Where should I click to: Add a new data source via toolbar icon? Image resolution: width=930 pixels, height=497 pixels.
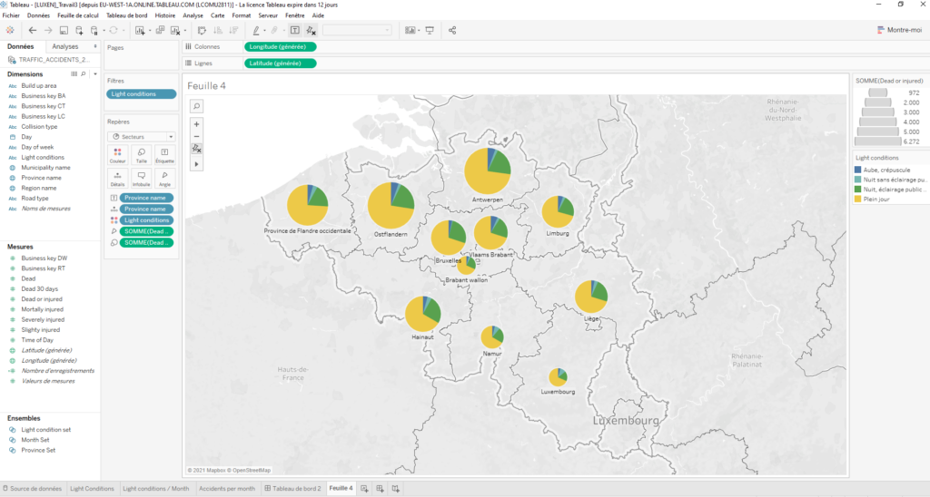point(79,30)
